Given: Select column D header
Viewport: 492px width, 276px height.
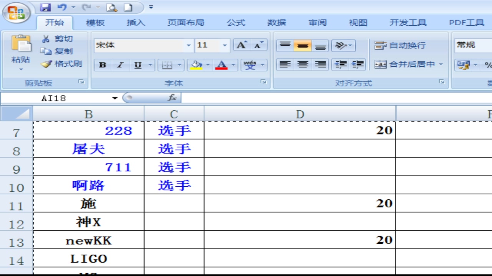Looking at the screenshot, I should pos(300,113).
